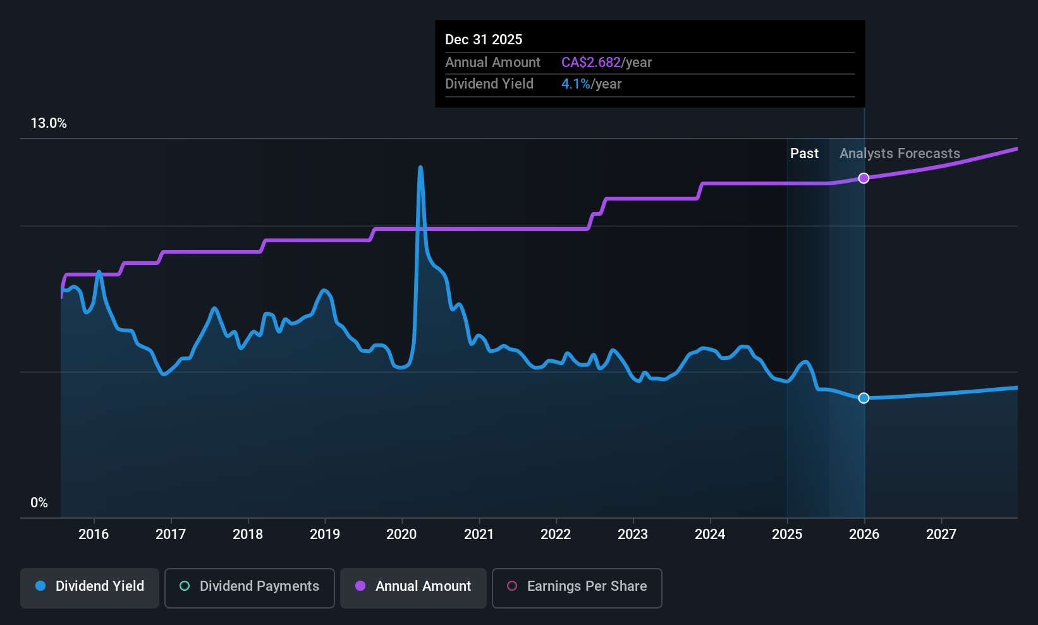This screenshot has width=1038, height=625.
Task: Click the blue Dividend Yield color swatch
Action: (40, 586)
